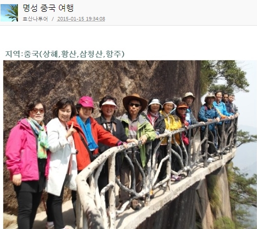Click the post timestamp 2015-01-15 19:34:08
Viewport: 257px width, 229px height.
81,19
